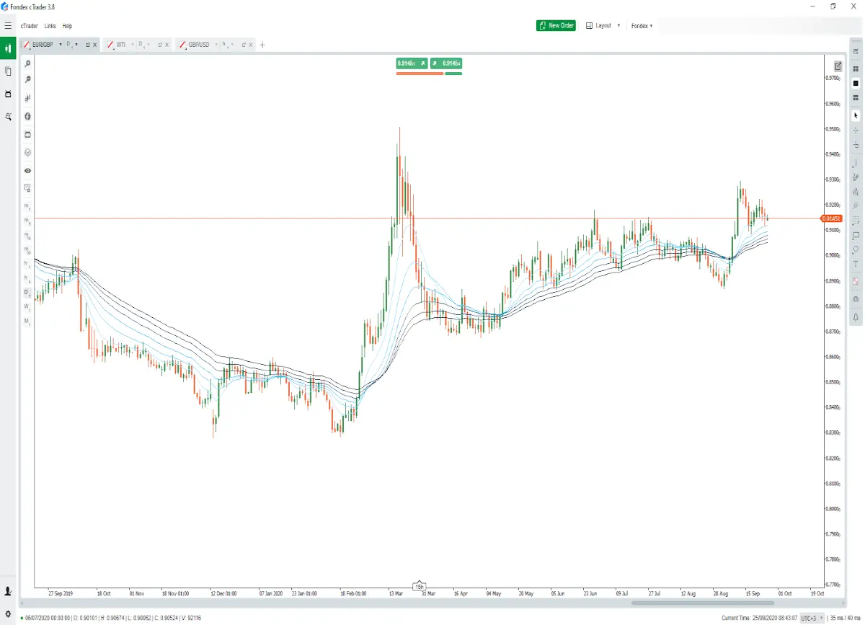Switch to single chart layout mode
865x625 pixels.
point(856,83)
